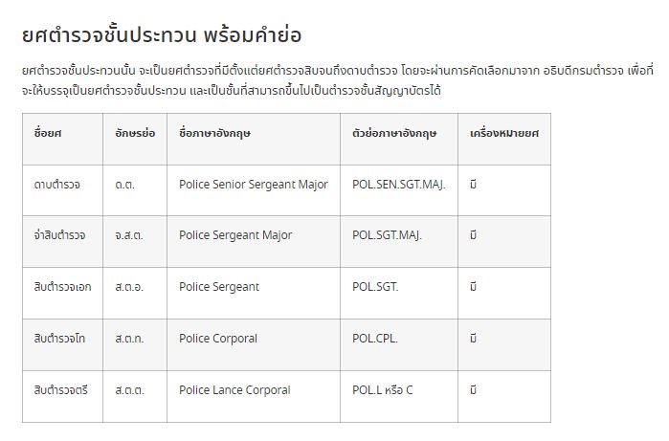Select the ส.ต.อ. abbreviation cell
This screenshot has width=669, height=441.
click(135, 293)
